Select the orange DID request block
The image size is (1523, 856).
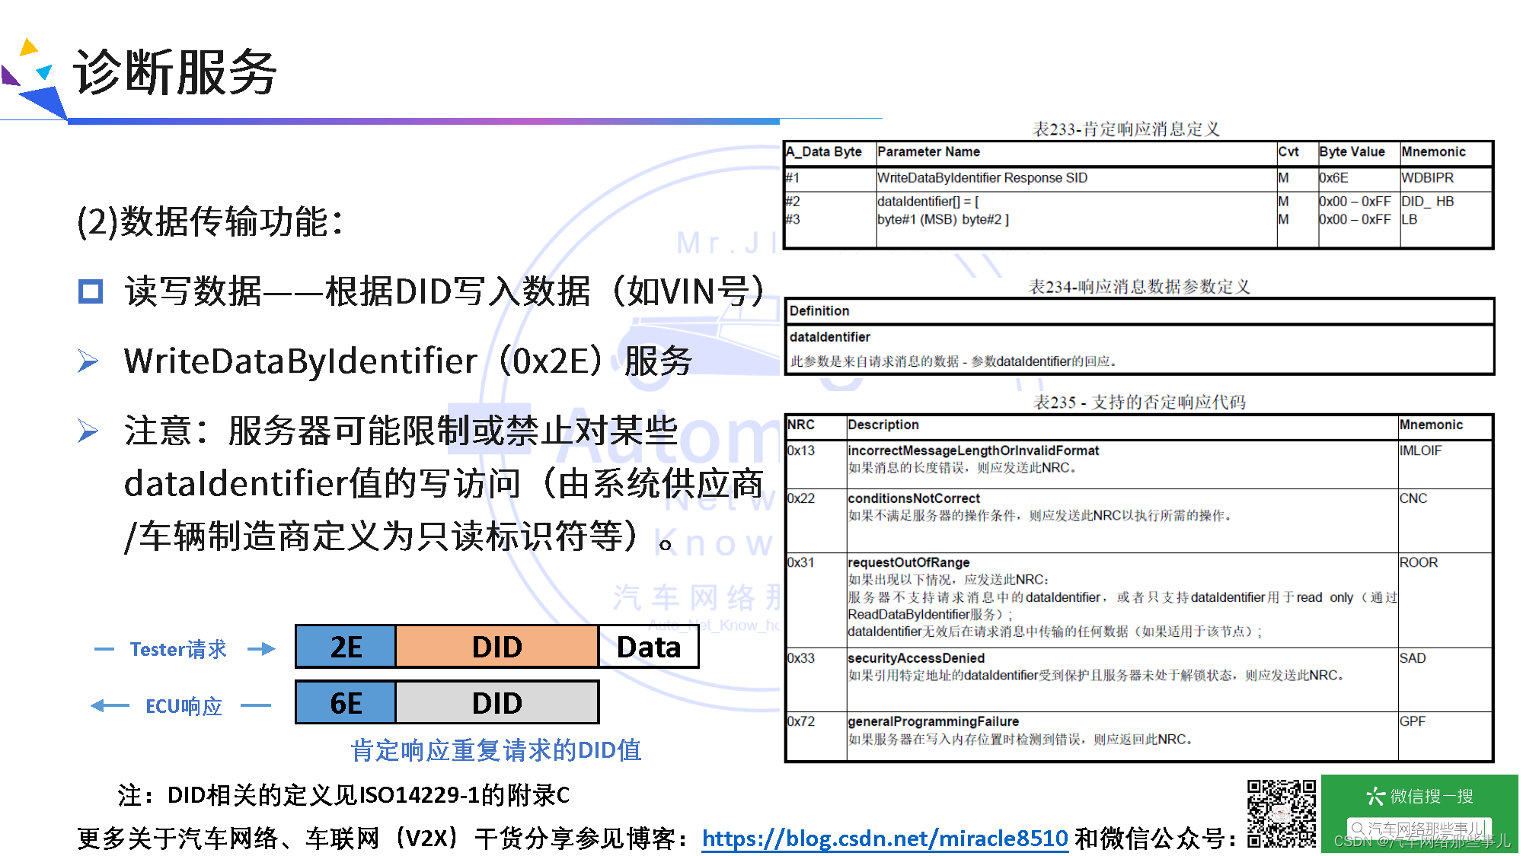coord(496,647)
